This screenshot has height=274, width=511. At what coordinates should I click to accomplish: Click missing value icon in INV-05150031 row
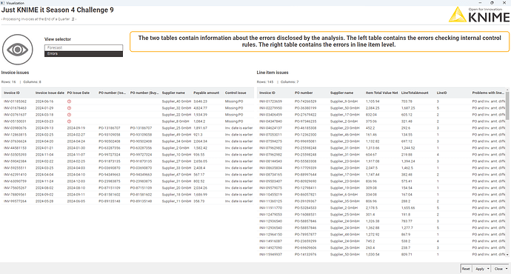pos(69,121)
